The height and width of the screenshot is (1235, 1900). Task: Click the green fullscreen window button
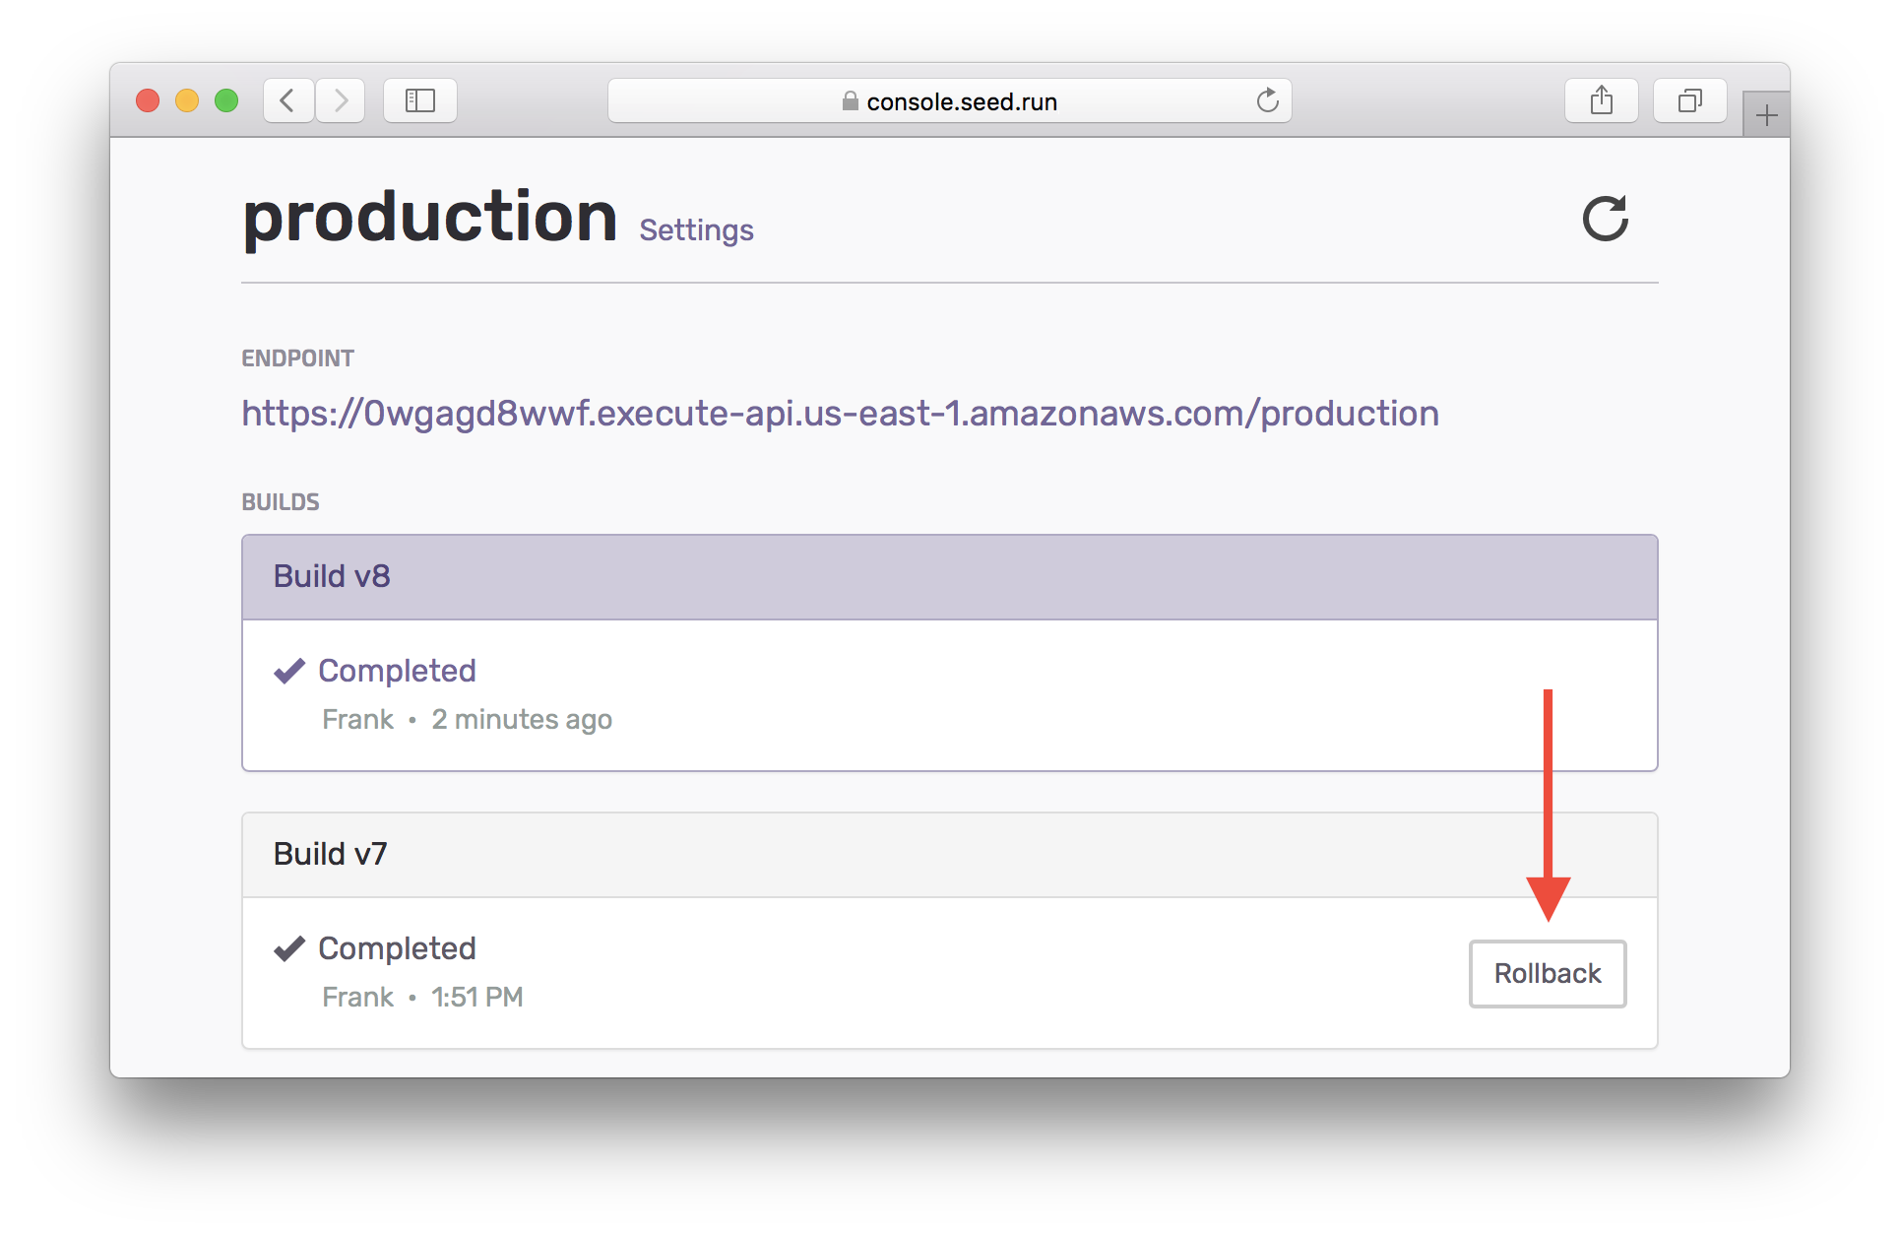(226, 100)
